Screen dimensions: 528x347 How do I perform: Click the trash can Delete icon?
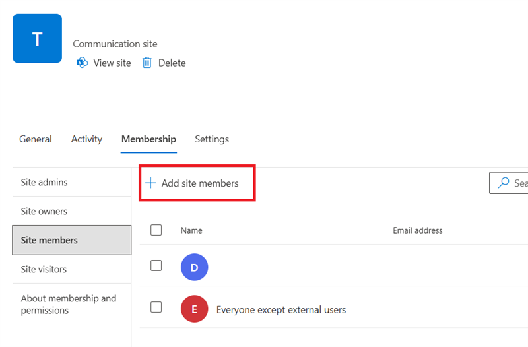tap(147, 63)
